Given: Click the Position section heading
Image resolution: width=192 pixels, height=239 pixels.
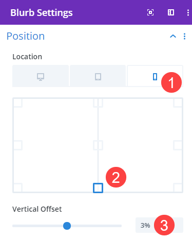Looking at the screenshot, I should click(26, 36).
